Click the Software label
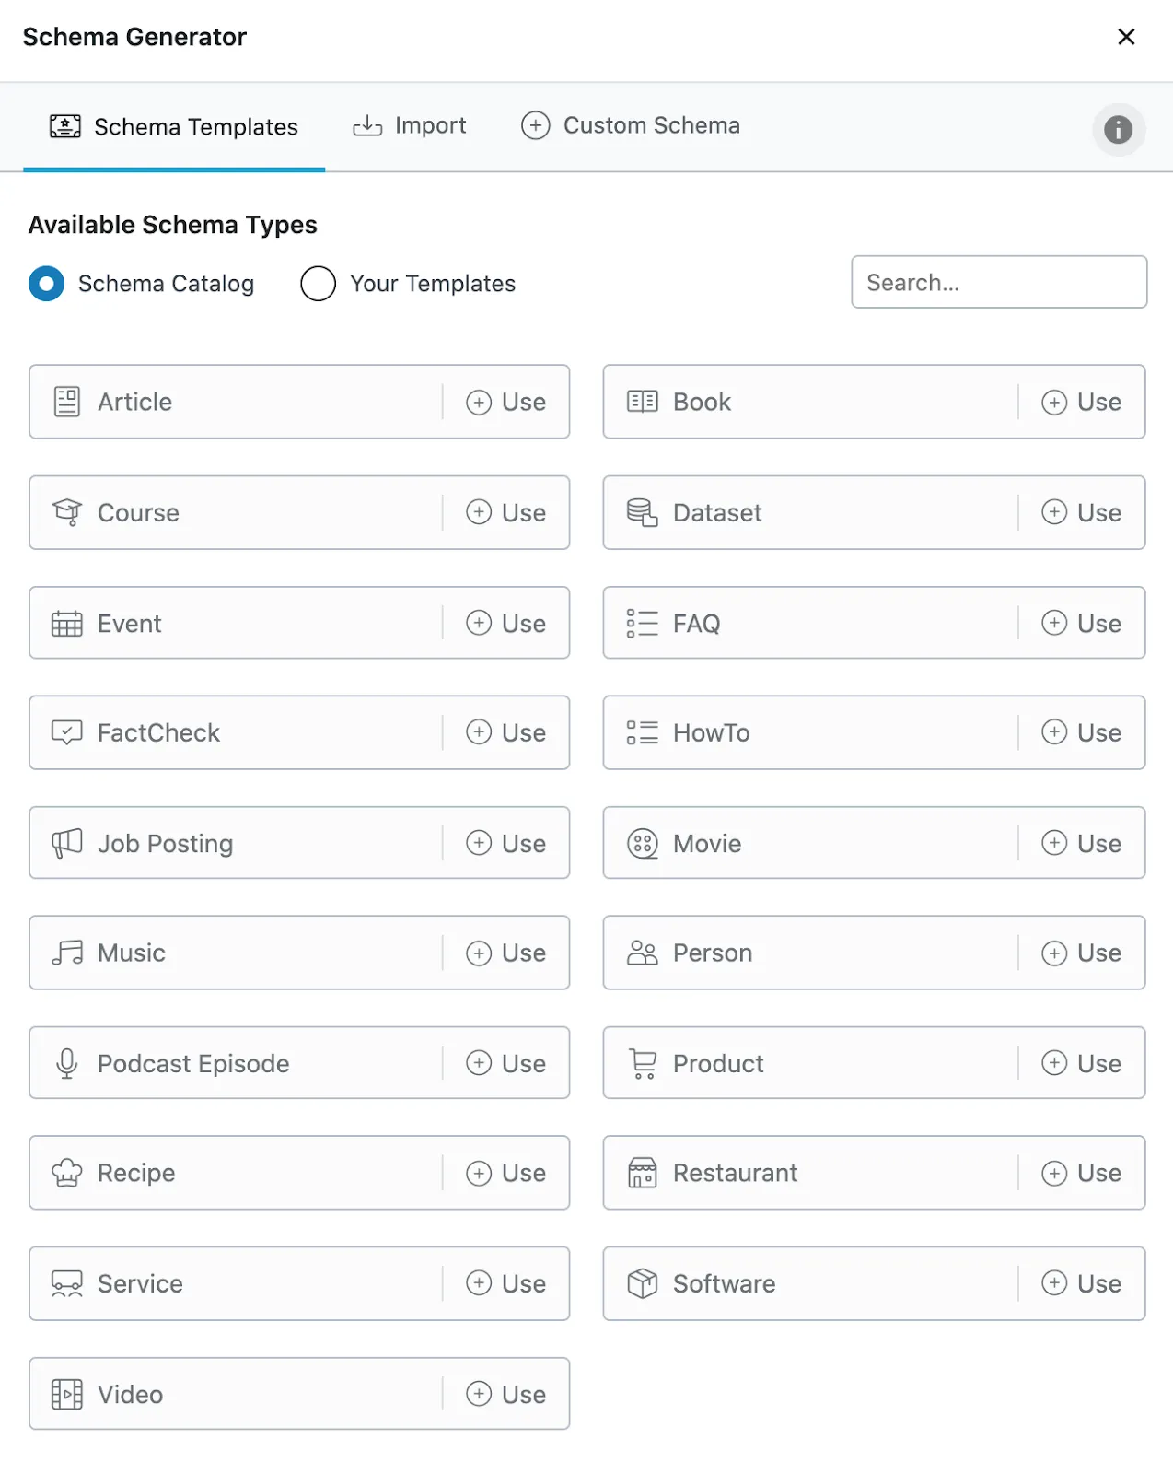 click(x=725, y=1283)
